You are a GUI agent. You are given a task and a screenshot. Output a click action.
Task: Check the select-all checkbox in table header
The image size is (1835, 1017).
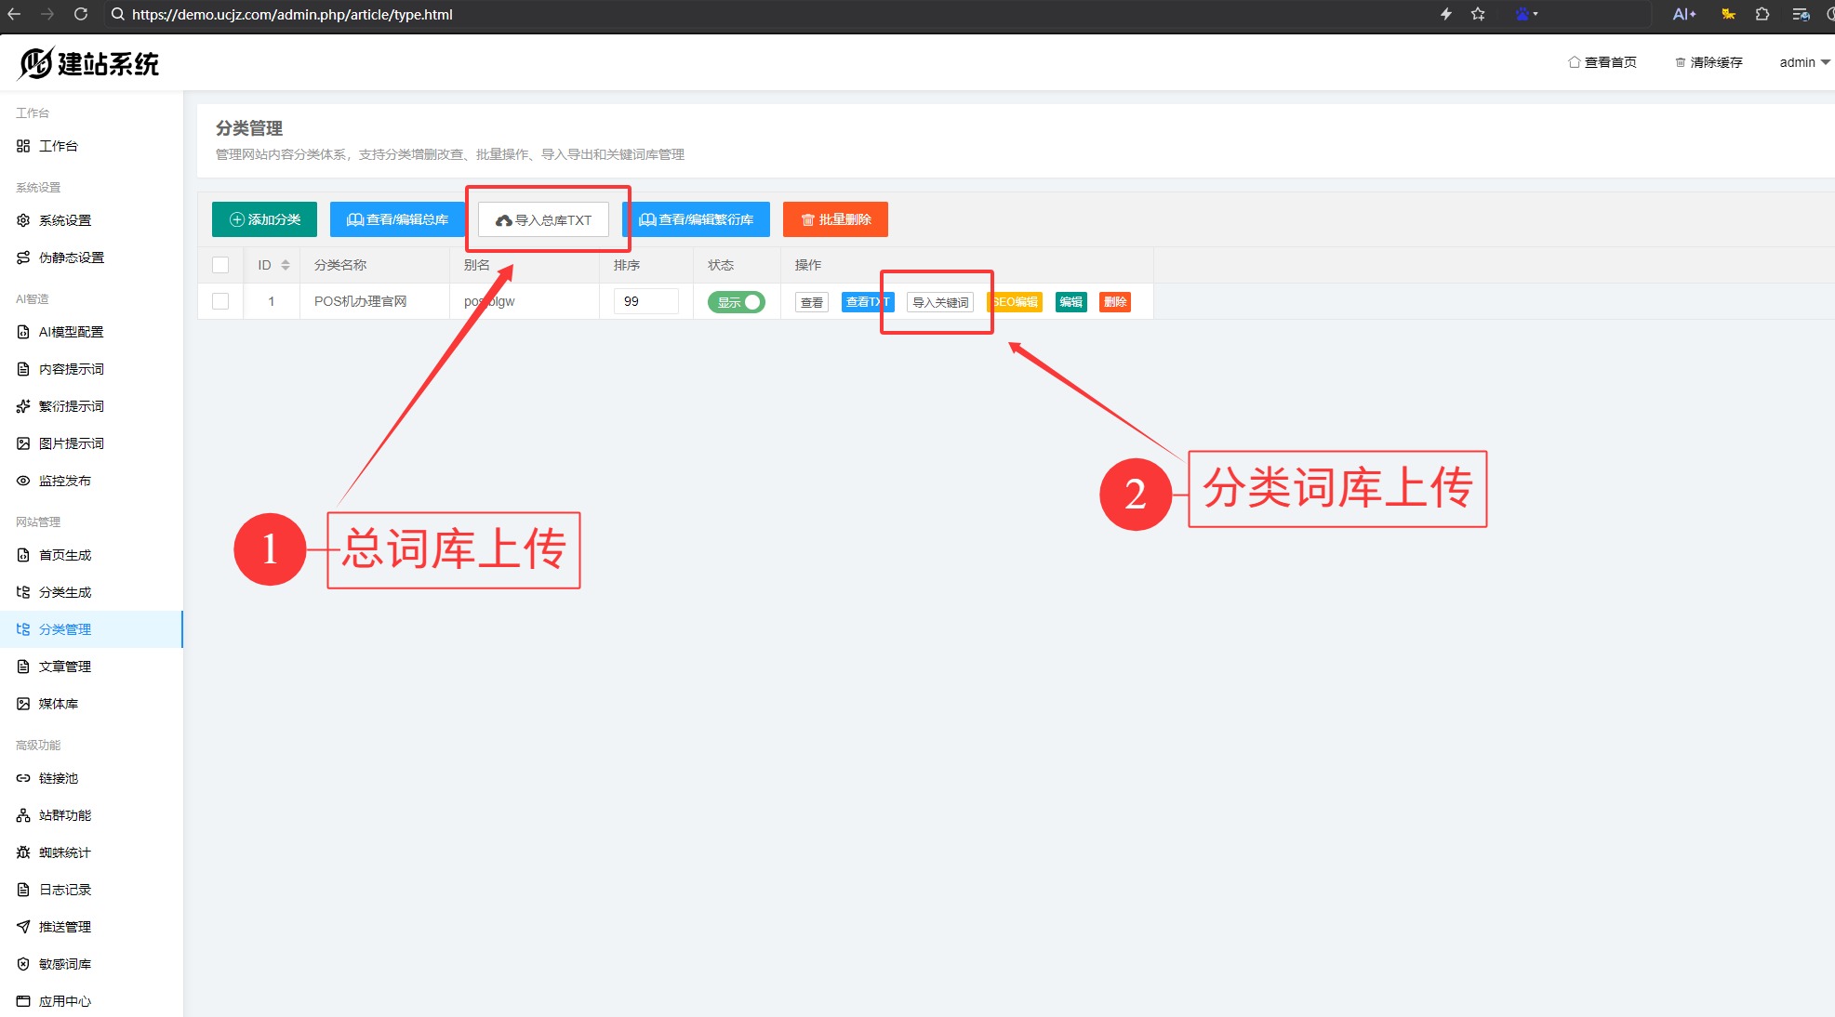(220, 264)
